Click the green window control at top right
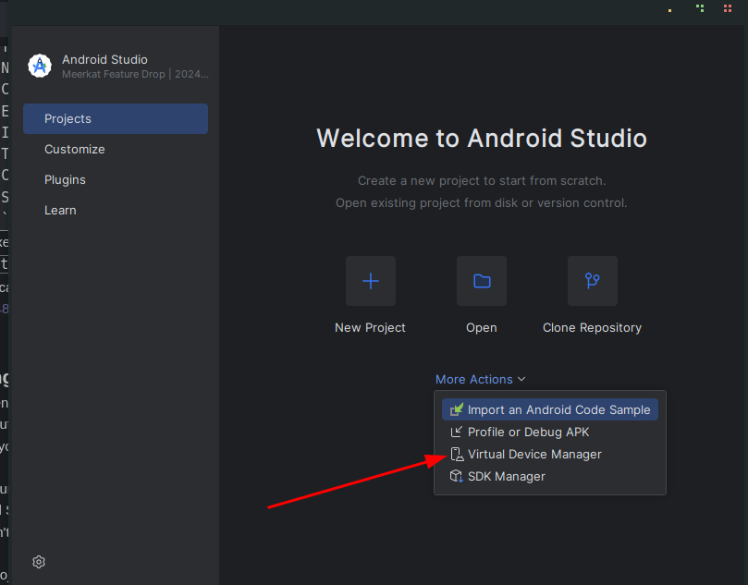Viewport: 748px width, 585px height. click(x=700, y=8)
